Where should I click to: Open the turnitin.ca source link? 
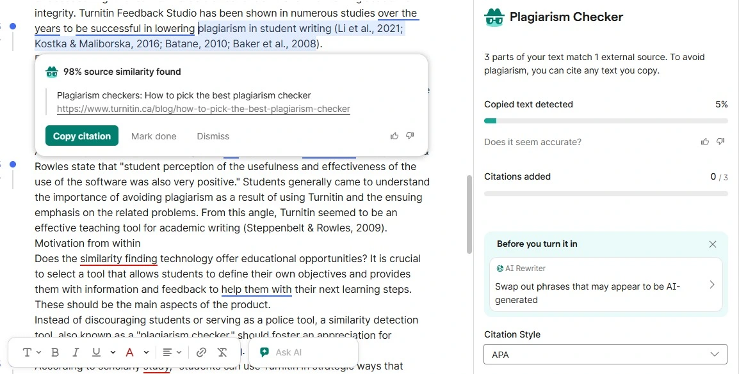204,109
